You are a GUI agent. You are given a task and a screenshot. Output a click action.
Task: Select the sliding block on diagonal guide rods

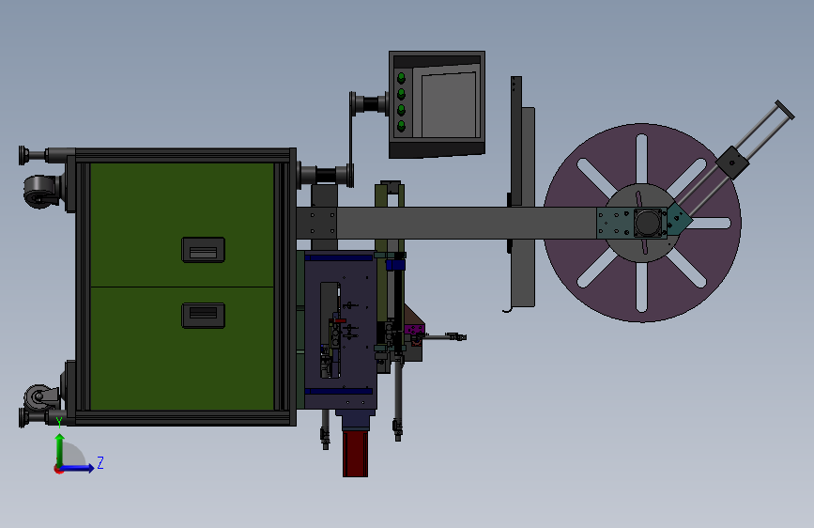point(732,163)
